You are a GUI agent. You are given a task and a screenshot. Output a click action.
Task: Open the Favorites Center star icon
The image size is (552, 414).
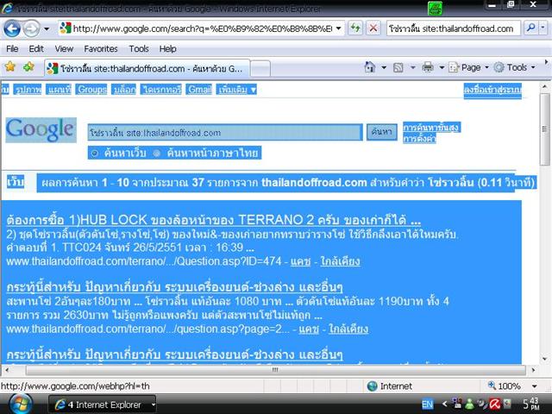pyautogui.click(x=10, y=67)
